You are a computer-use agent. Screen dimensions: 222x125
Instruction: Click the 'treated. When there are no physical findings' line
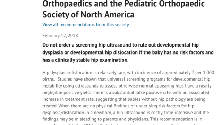(x=118, y=106)
